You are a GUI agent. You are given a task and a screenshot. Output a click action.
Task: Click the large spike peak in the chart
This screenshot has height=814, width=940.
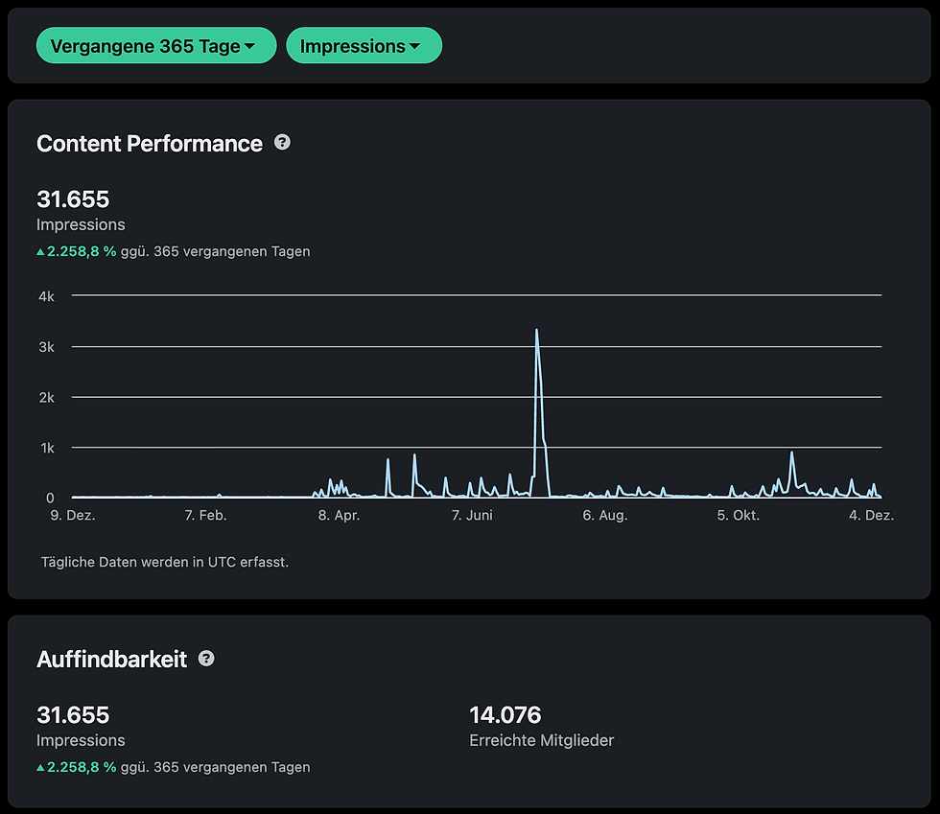tap(537, 331)
